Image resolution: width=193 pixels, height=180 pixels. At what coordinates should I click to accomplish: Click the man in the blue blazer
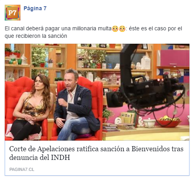pos(75,105)
